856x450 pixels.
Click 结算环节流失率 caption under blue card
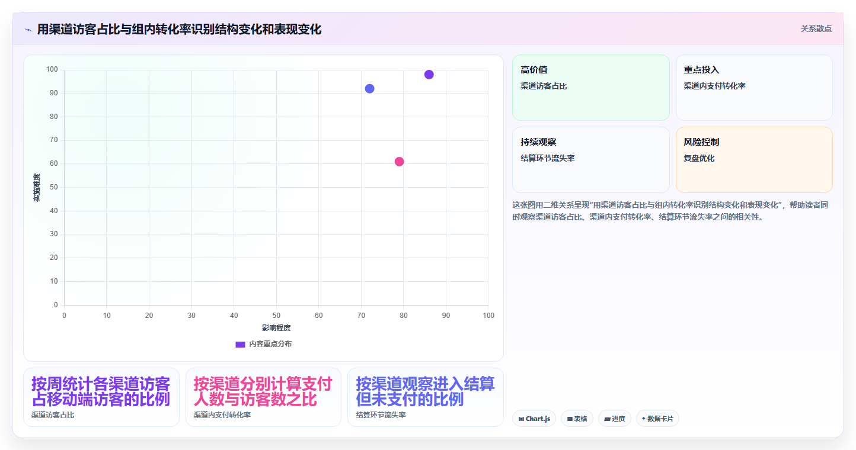click(381, 415)
